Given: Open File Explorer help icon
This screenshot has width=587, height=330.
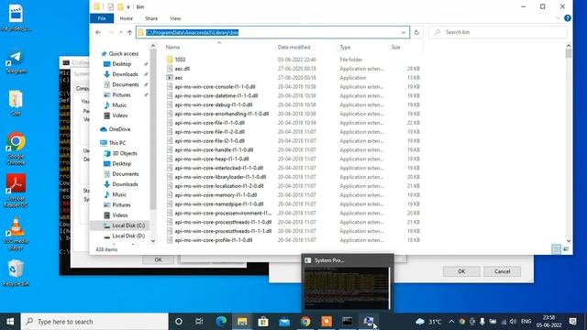Looking at the screenshot, I should (568, 18).
